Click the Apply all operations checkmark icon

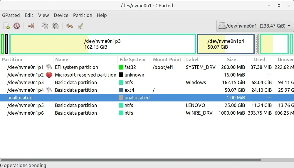point(80,26)
